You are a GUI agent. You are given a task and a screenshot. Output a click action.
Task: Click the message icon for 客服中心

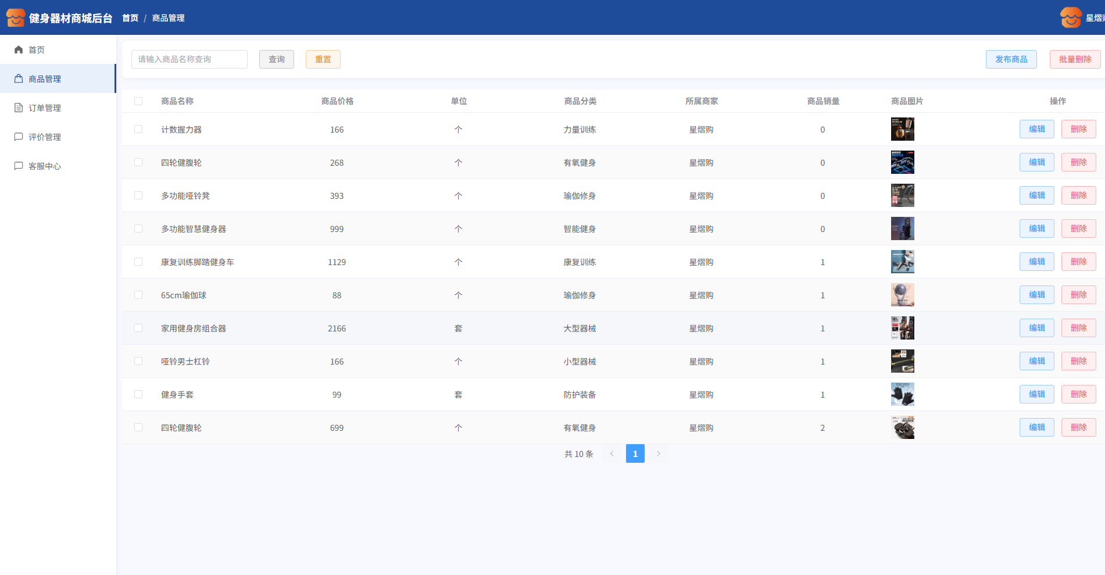19,166
